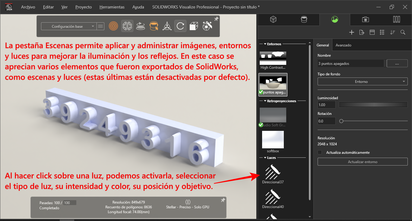Image resolution: width=412 pixels, height=221 pixels.
Task: Click the sort order icon
Action: coord(392,32)
